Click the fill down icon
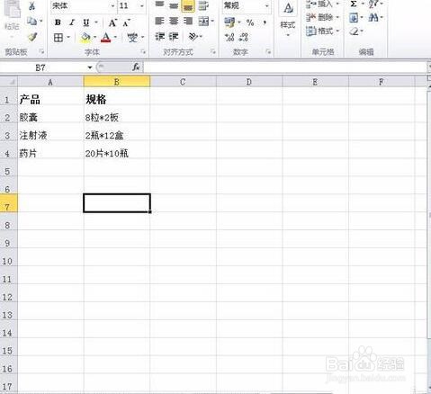 [354, 18]
